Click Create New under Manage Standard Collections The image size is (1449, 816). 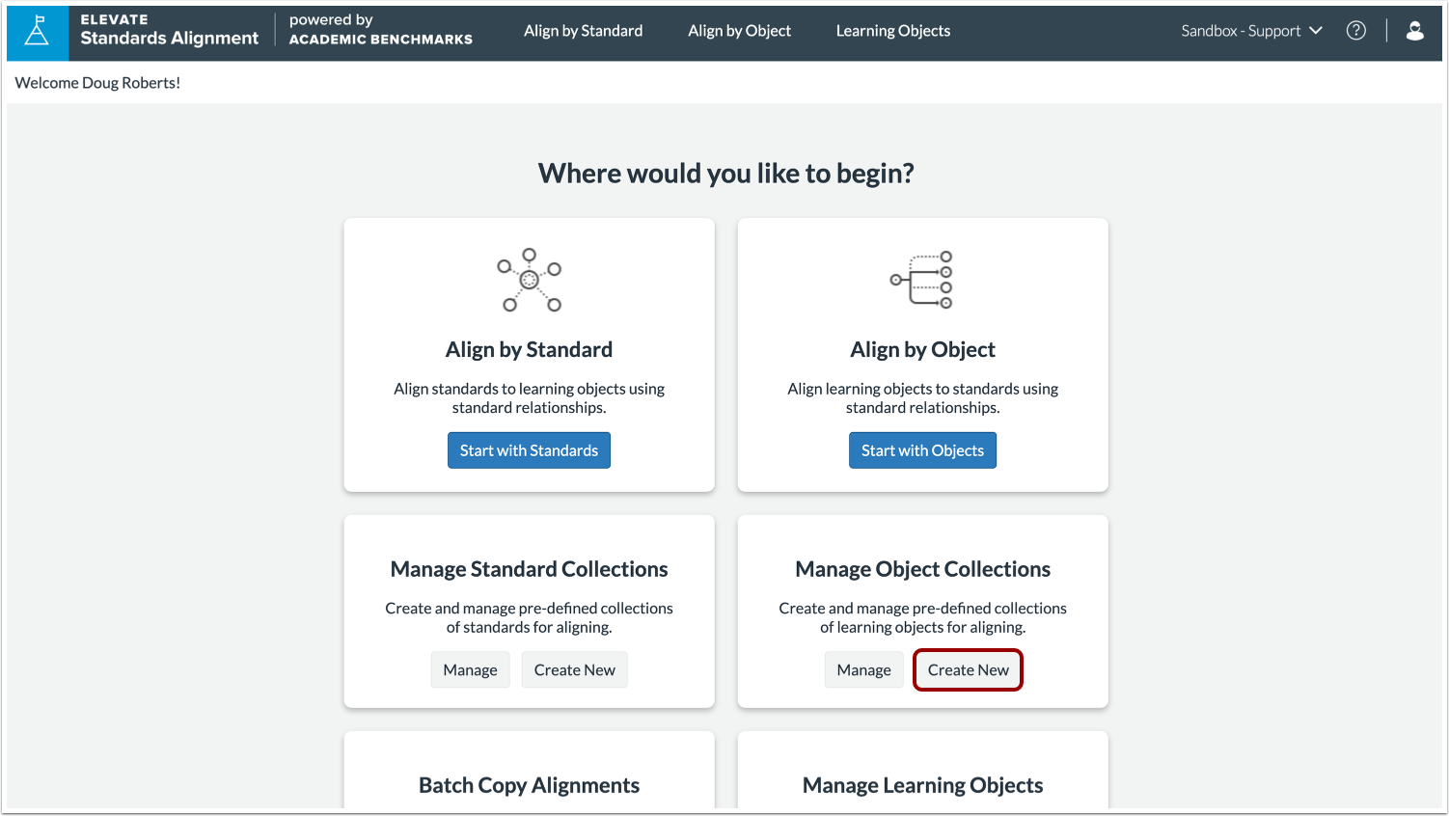574,670
